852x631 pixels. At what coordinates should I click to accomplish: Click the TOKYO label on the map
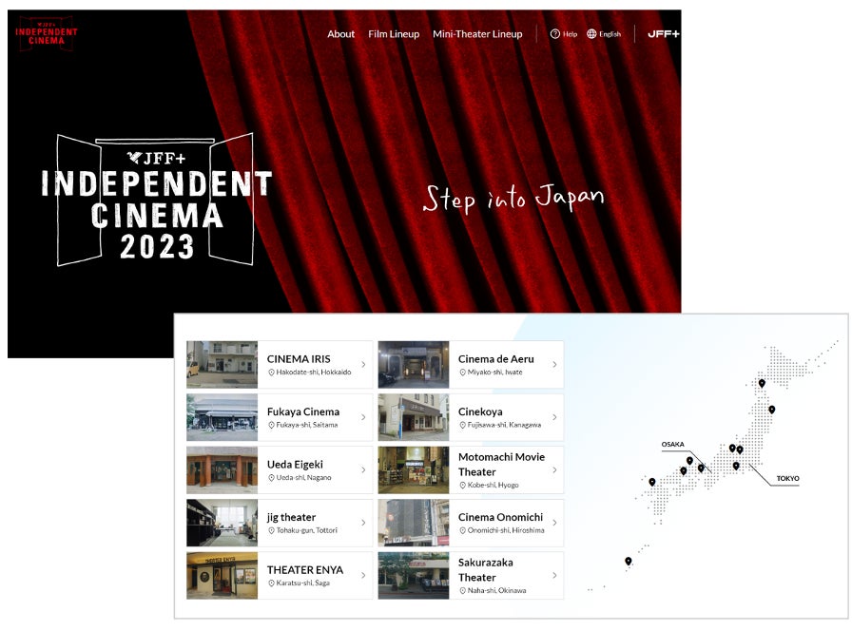coord(787,478)
